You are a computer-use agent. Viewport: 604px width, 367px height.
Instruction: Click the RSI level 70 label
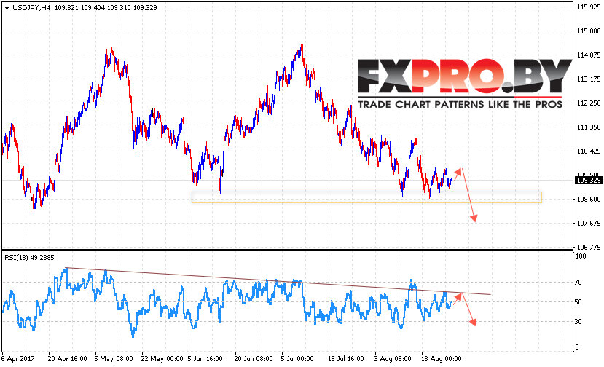[x=578, y=283]
